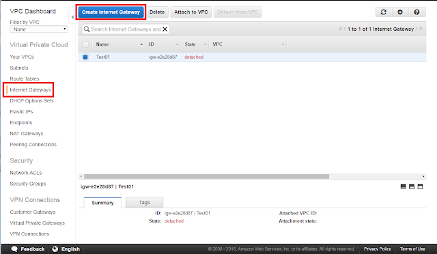The width and height of the screenshot is (437, 254).
Task: Click the language globe icon
Action: (x=55, y=249)
